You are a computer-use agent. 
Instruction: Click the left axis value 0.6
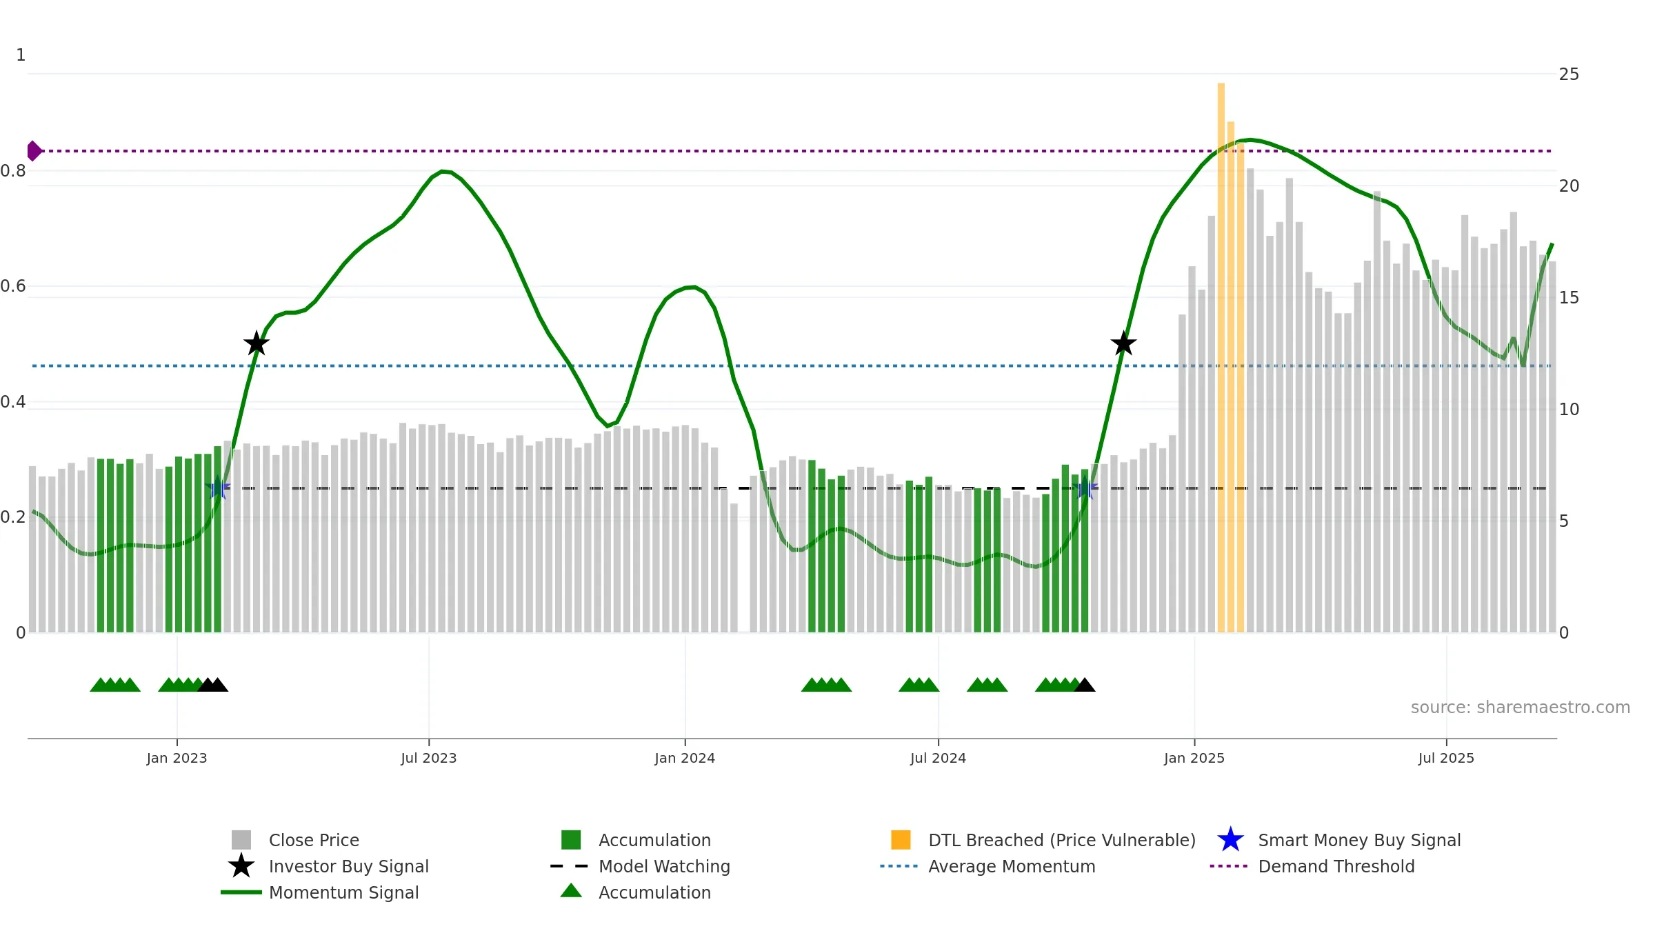pyautogui.click(x=13, y=286)
